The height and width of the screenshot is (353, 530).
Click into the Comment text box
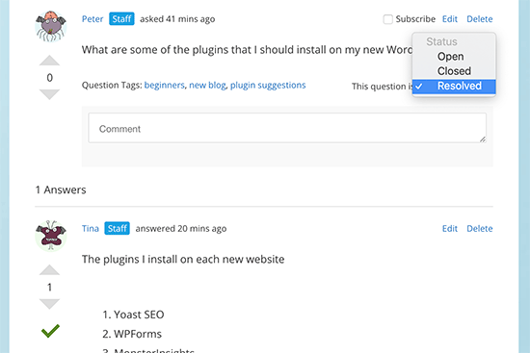click(287, 128)
